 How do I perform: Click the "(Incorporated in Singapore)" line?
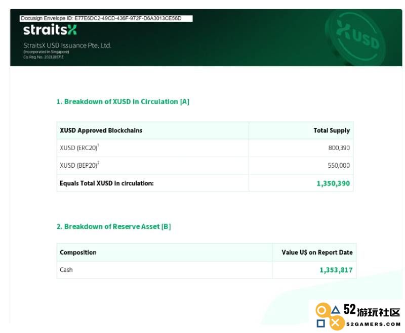[46, 52]
